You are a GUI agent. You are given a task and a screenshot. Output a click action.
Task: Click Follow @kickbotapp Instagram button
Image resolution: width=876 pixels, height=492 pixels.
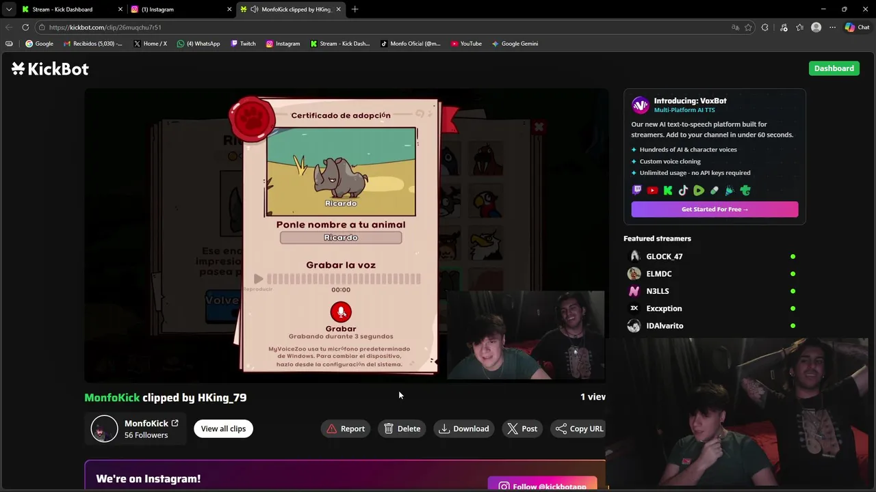pyautogui.click(x=542, y=486)
